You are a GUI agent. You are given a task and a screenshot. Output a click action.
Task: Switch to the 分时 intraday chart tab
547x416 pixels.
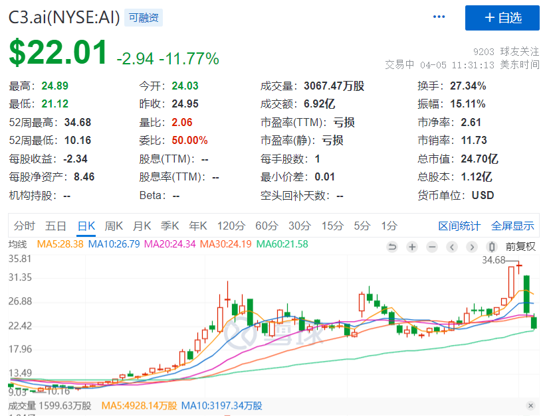(x=24, y=226)
